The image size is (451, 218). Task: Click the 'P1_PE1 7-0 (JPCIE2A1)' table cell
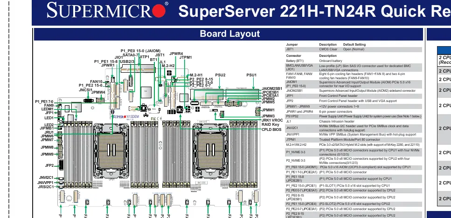point(301,172)
